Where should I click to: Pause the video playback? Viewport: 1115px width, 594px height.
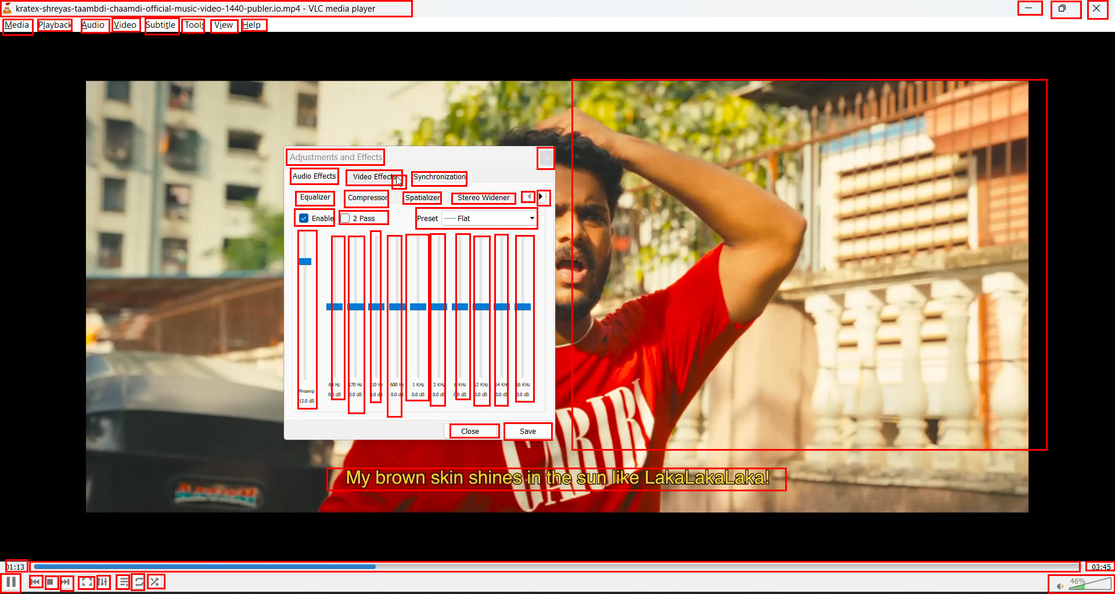click(x=11, y=582)
